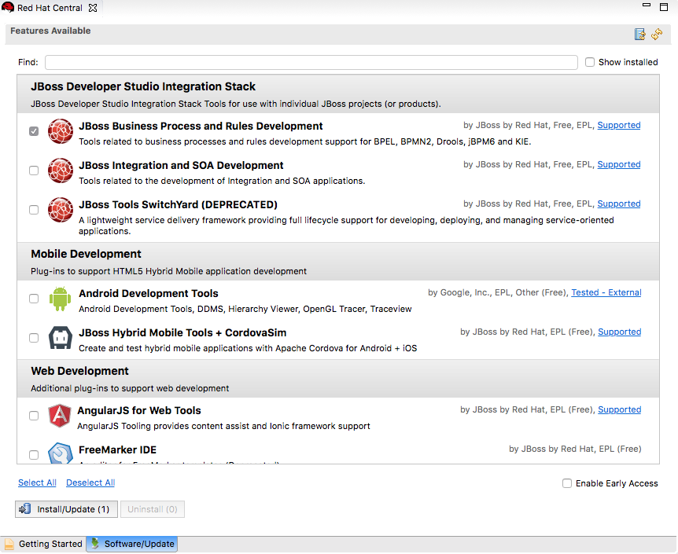Click the Select All link
The width and height of the screenshot is (678, 554).
point(37,482)
